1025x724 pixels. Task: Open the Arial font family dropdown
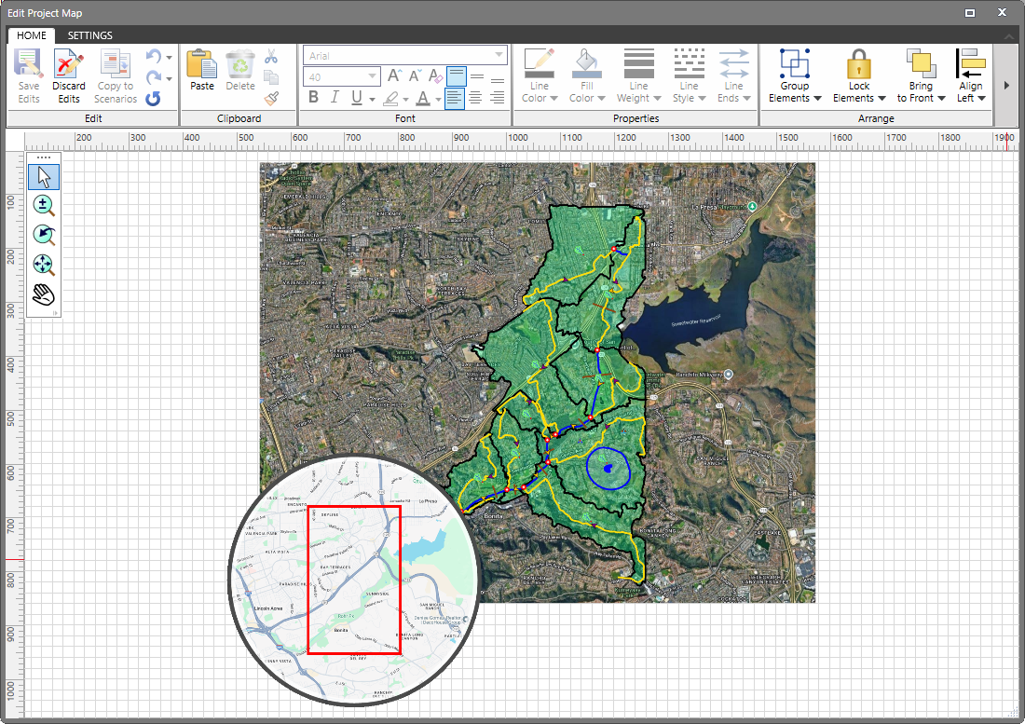[500, 56]
